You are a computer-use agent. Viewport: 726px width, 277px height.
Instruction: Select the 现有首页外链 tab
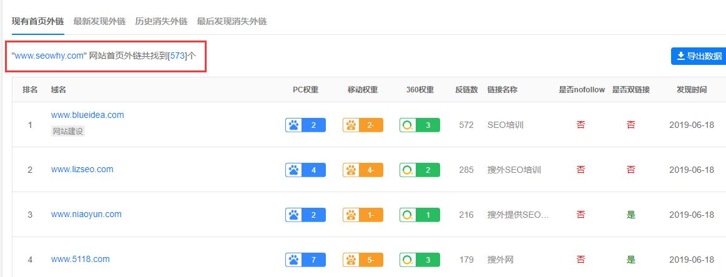pos(38,21)
